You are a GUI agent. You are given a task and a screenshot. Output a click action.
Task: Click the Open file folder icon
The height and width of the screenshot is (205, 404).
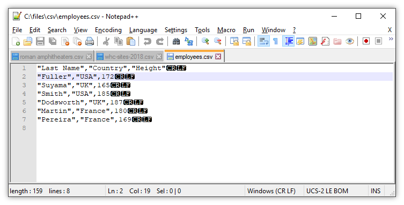tap(28, 41)
